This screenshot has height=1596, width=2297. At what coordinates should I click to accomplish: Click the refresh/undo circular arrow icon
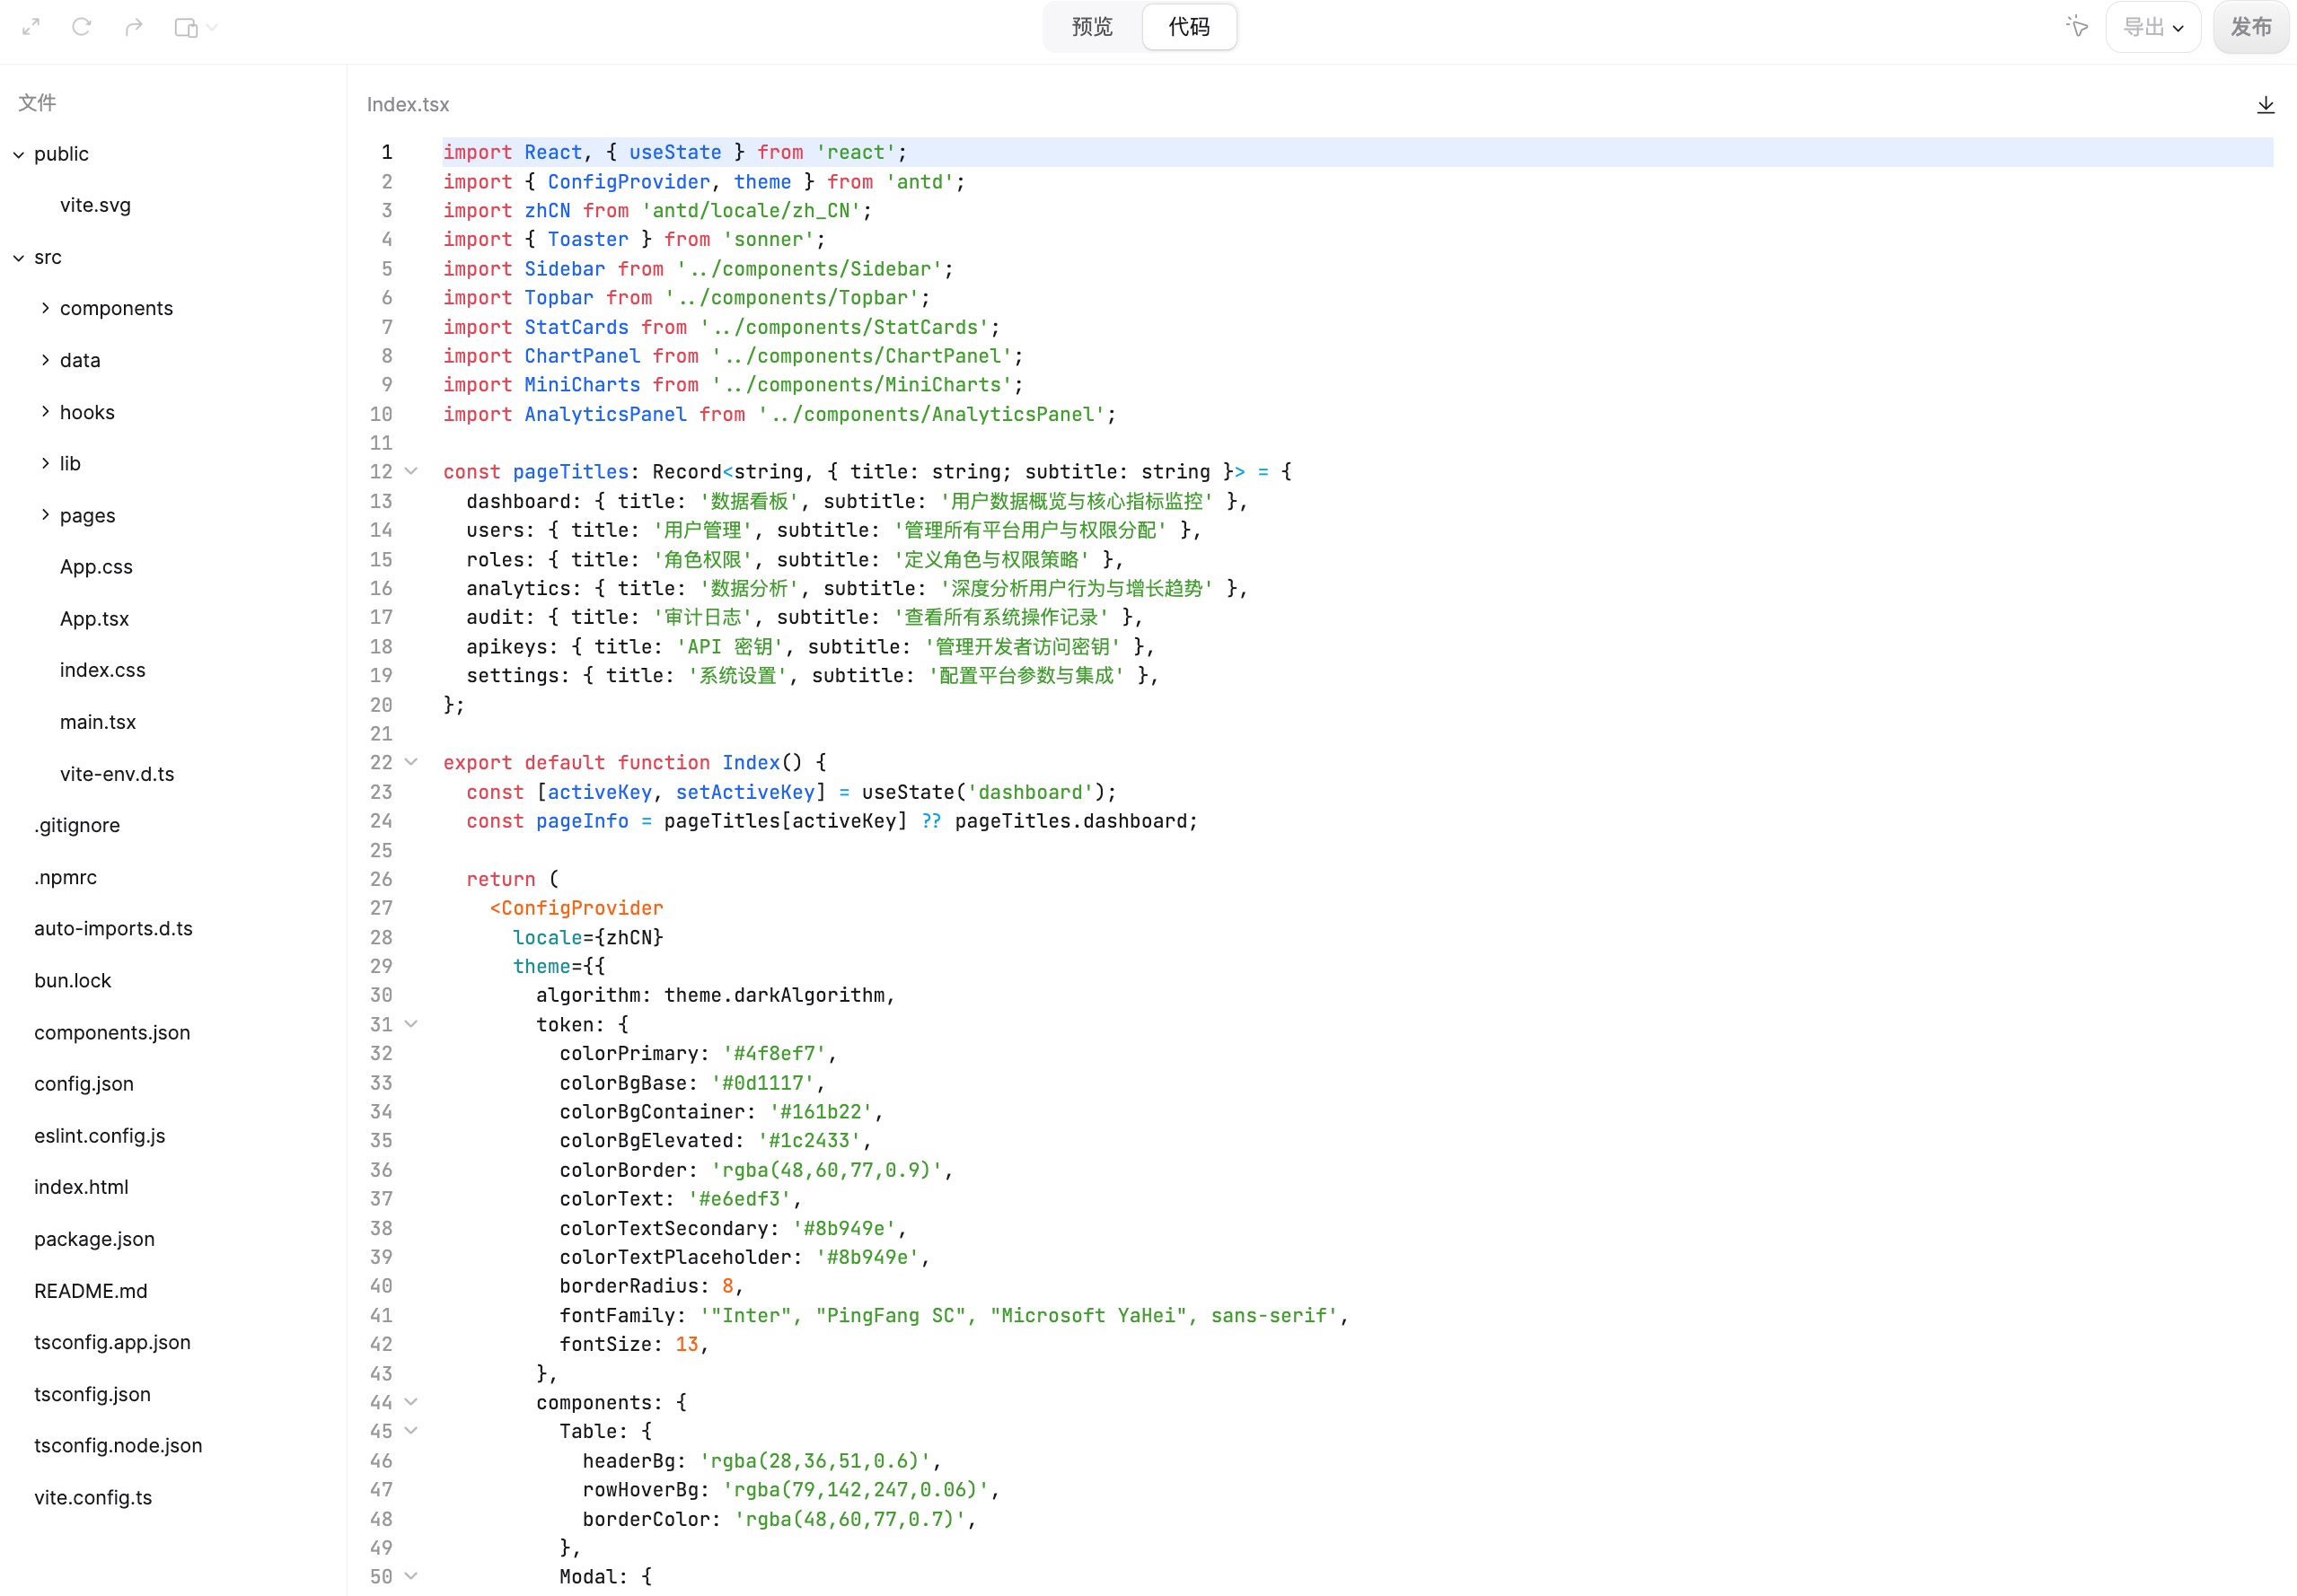[82, 27]
